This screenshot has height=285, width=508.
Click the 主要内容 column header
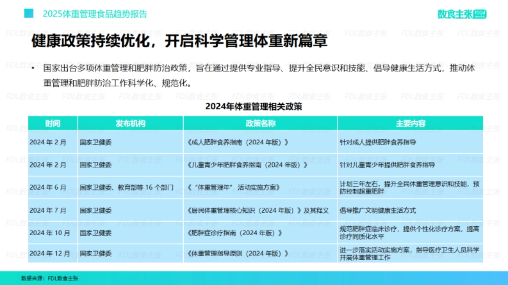(413, 123)
